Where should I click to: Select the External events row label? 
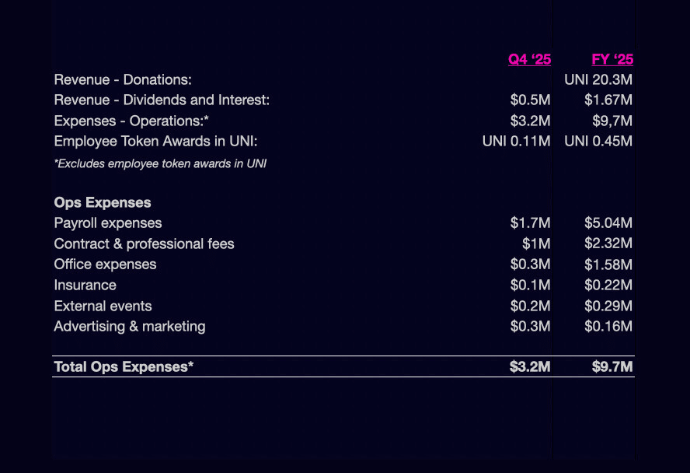[103, 306]
